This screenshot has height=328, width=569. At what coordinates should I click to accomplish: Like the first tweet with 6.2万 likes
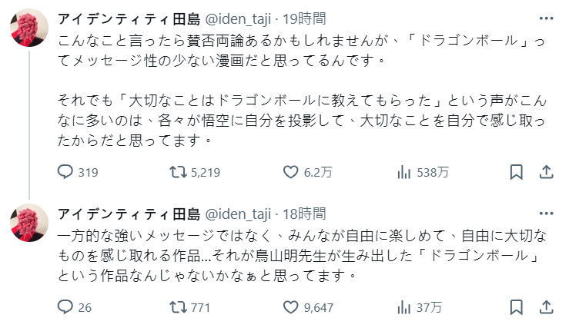(x=291, y=172)
